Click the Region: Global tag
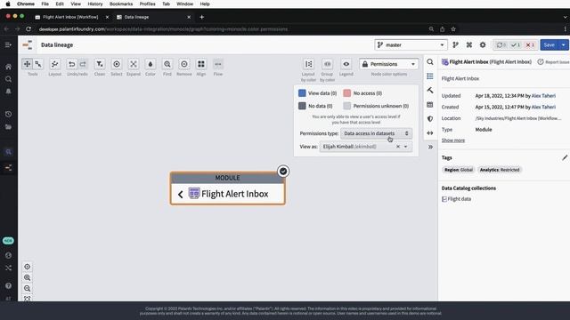 click(459, 170)
